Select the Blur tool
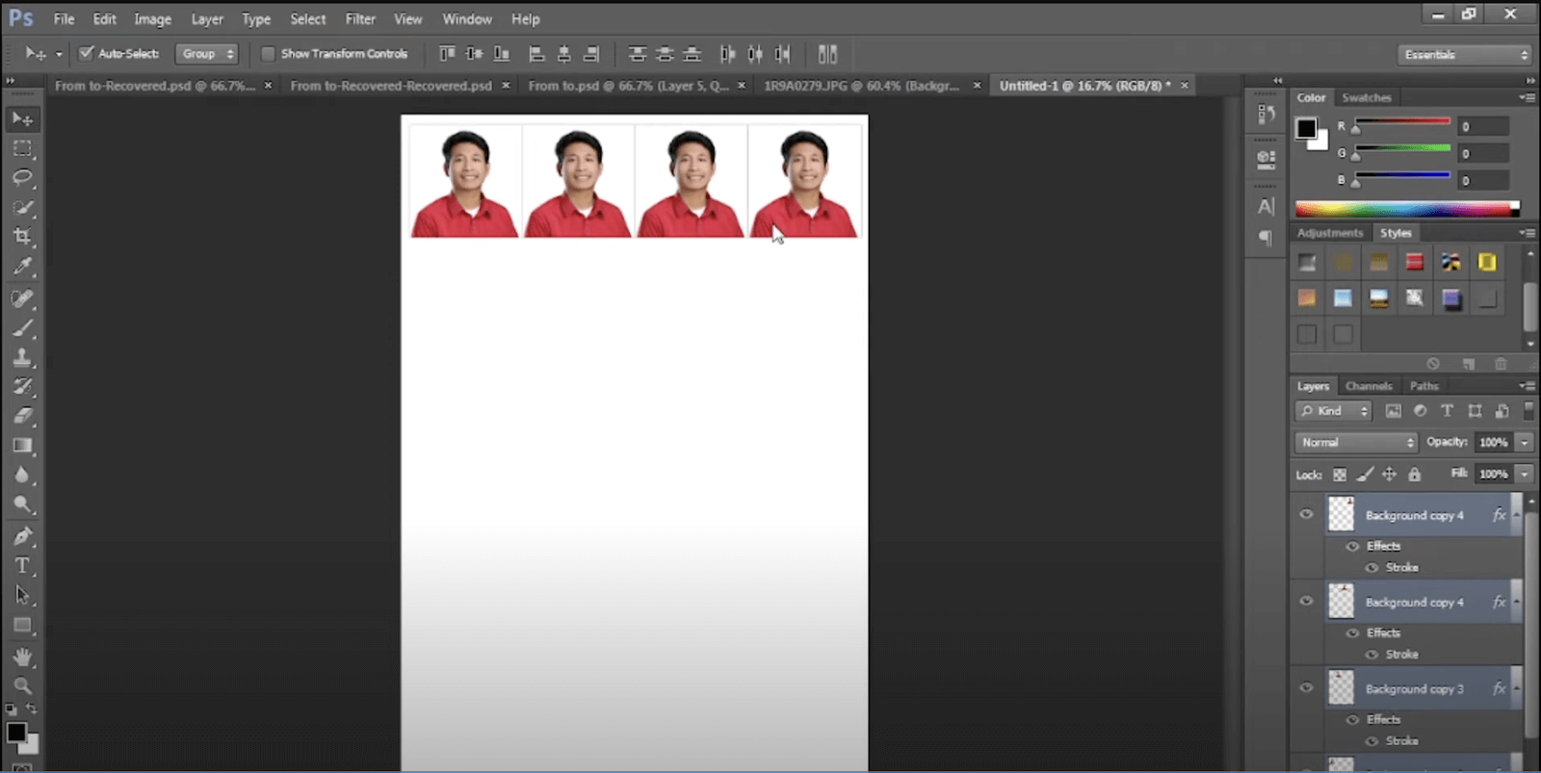This screenshot has height=773, width=1541. pos(22,476)
